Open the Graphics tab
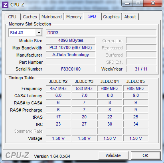 click(x=111, y=17)
